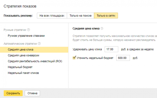Choose Средняя цена конверсии strategy
157x98 pixels.
click(24, 55)
